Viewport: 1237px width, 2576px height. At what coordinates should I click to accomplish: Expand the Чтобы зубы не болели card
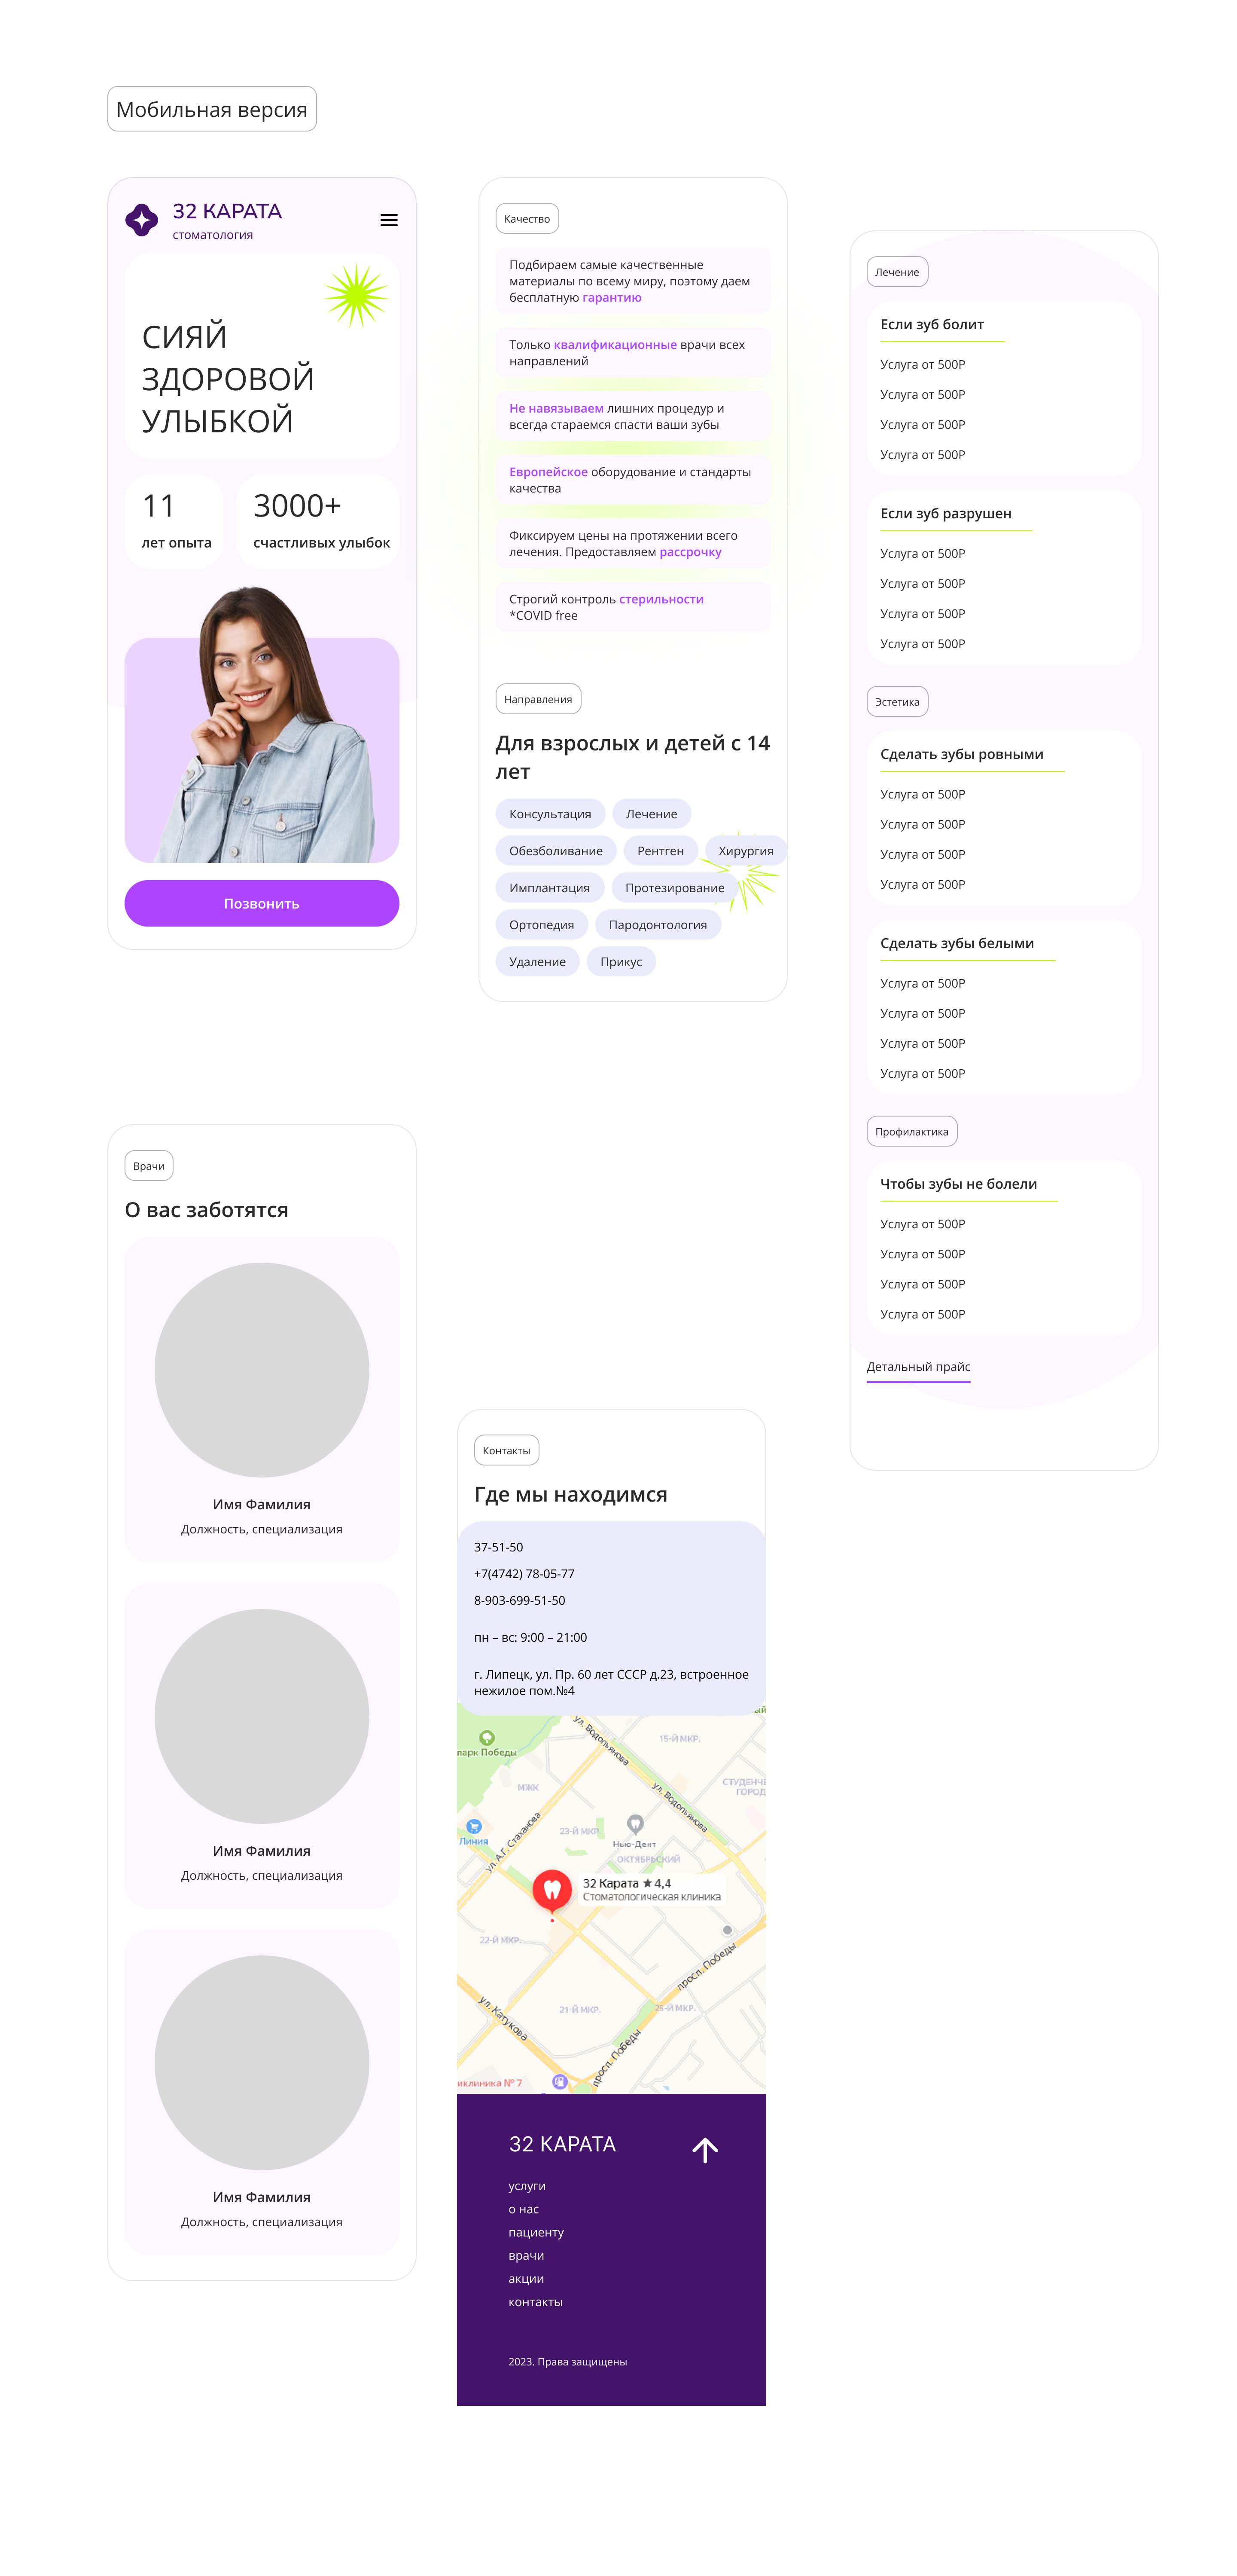coord(957,1184)
